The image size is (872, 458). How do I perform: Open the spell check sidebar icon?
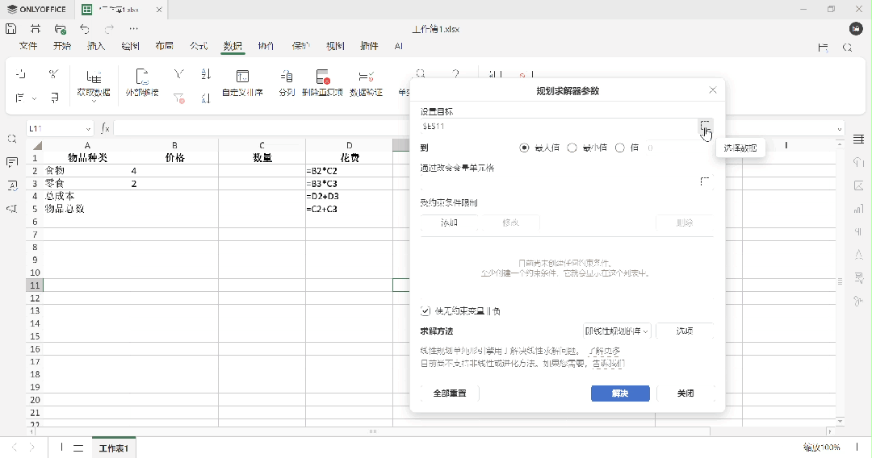[x=11, y=185]
